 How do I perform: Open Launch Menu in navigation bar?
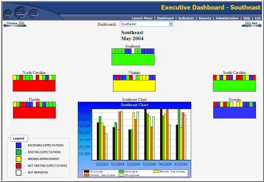142,18
